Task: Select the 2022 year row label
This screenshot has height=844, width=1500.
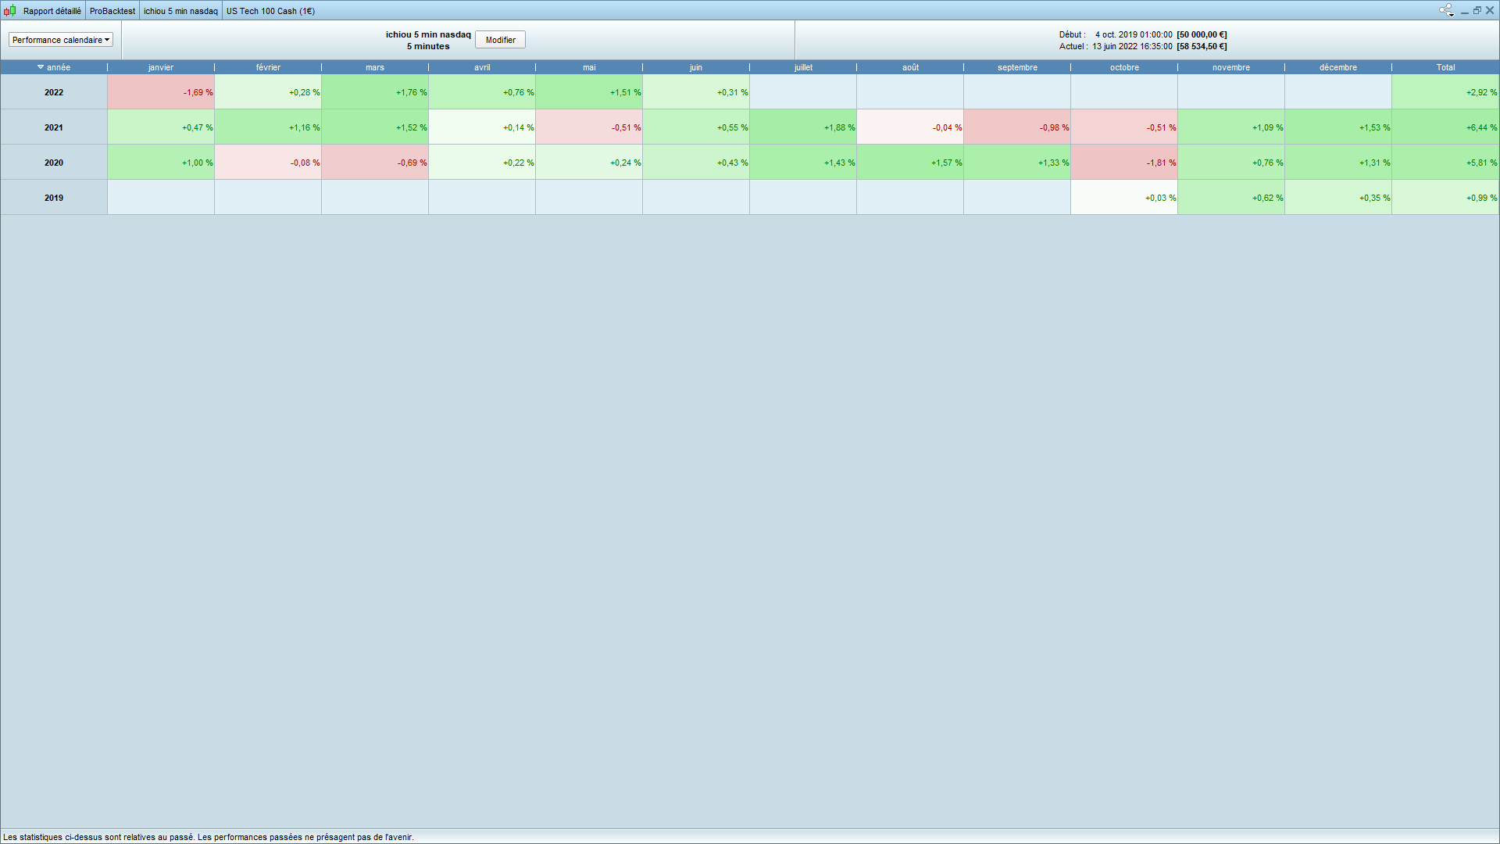Action: point(54,92)
